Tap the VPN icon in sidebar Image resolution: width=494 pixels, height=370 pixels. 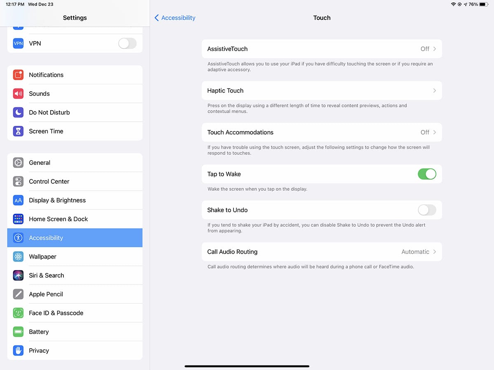[18, 43]
